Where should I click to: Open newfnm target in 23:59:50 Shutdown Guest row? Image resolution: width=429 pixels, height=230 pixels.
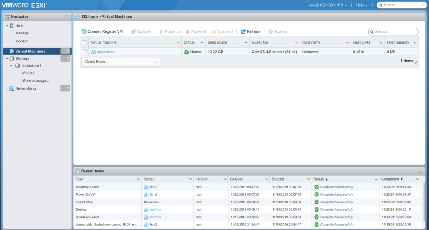[155, 217]
